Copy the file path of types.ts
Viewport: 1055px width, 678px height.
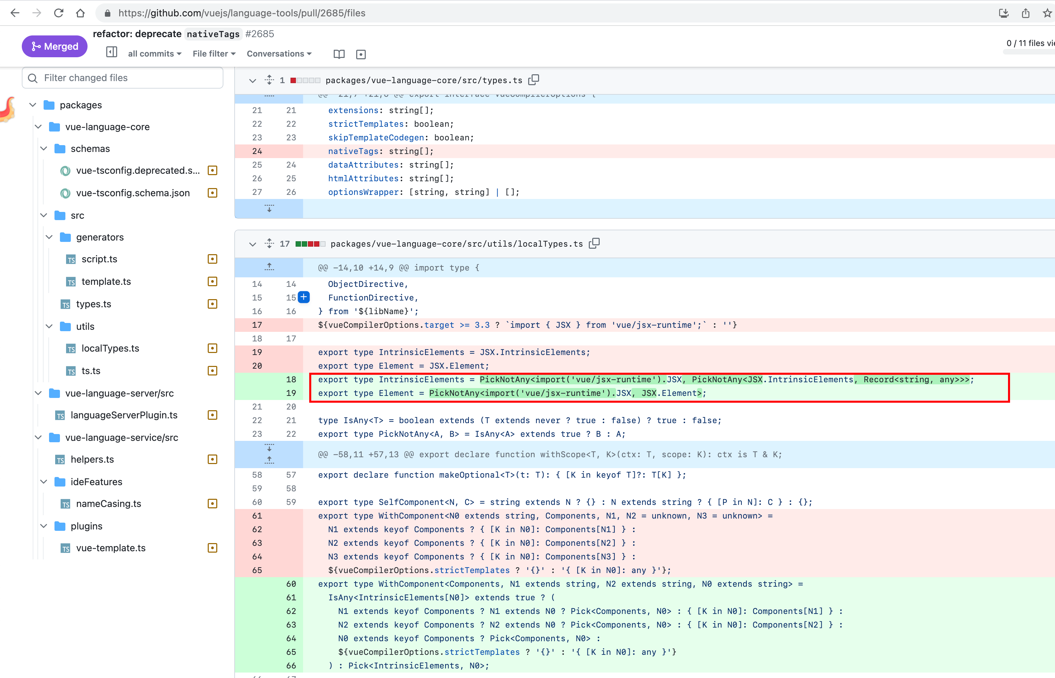coord(534,80)
